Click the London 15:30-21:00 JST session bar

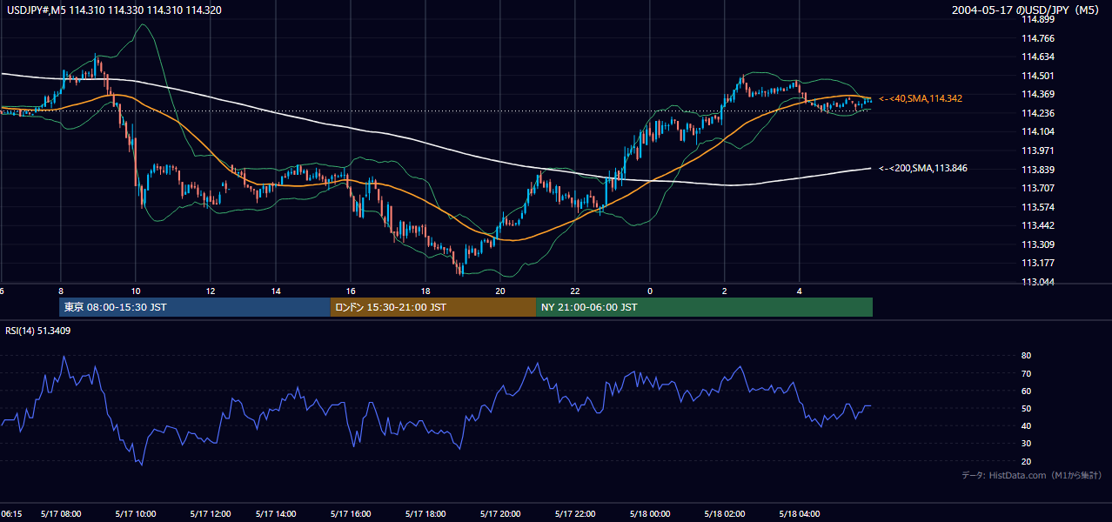432,307
